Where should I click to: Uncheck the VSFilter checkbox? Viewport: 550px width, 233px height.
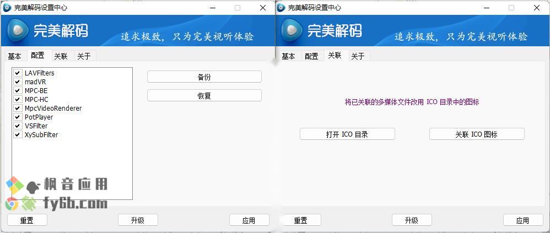tap(18, 126)
